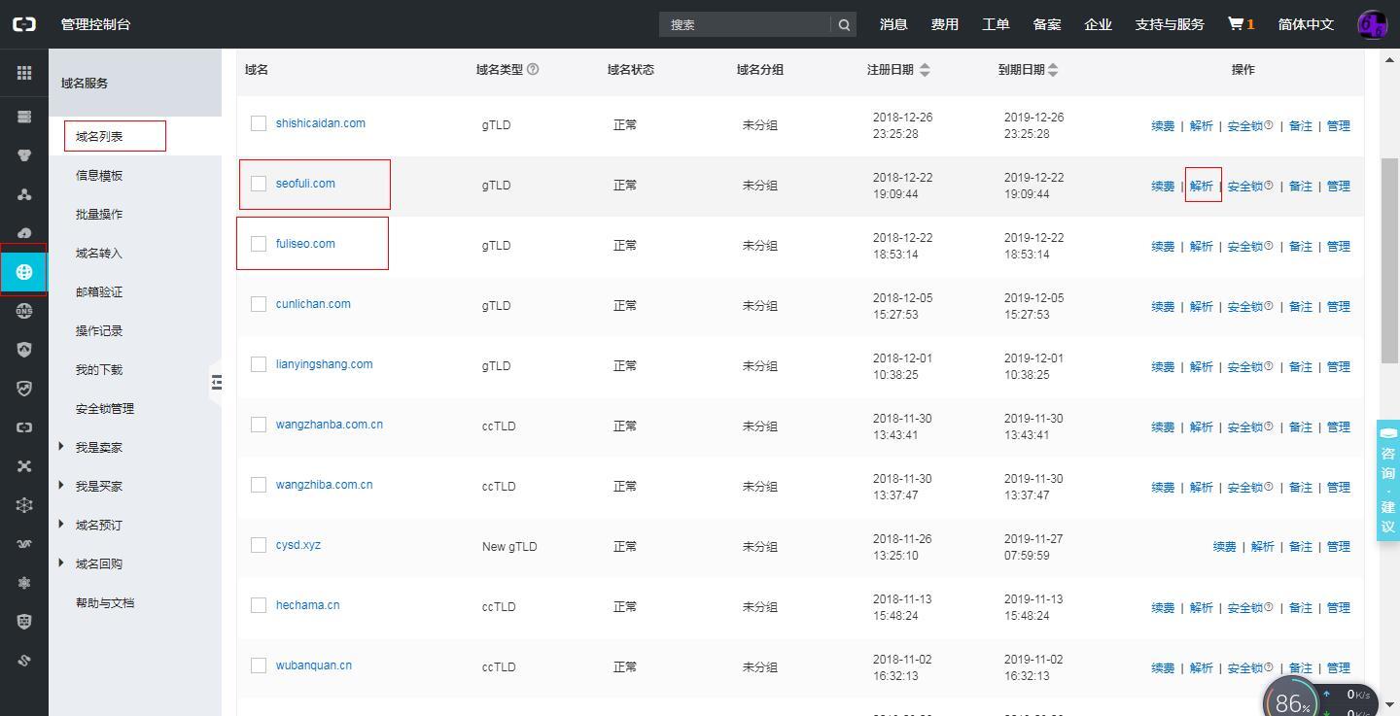Tick the checkbox for wangzhanba.com.cn
Image resolution: width=1400 pixels, height=716 pixels.
click(x=259, y=425)
